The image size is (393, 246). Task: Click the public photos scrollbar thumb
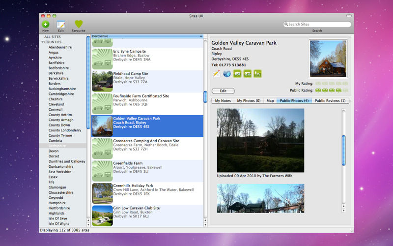343,151
